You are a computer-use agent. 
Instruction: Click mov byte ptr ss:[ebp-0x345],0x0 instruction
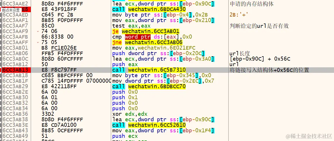pos(161,75)
